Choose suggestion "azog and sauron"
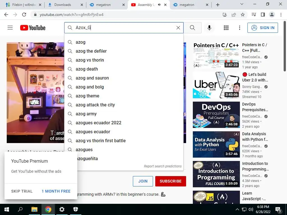The image size is (287, 215). tap(124, 78)
